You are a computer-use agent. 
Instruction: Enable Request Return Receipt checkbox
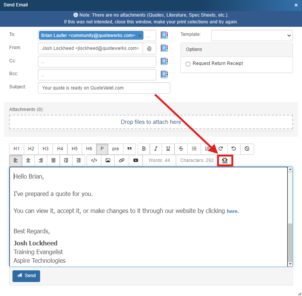pos(188,64)
